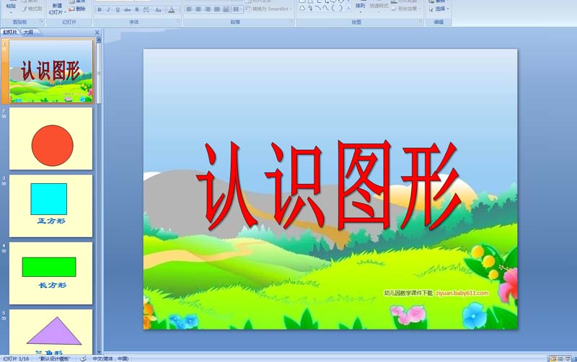577x362 pixels.
Task: Click the New Slide button
Action: 57,9
